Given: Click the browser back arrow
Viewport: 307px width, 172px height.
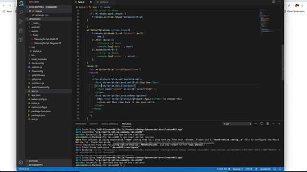Looking at the screenshot, I should click(x=4, y=5).
